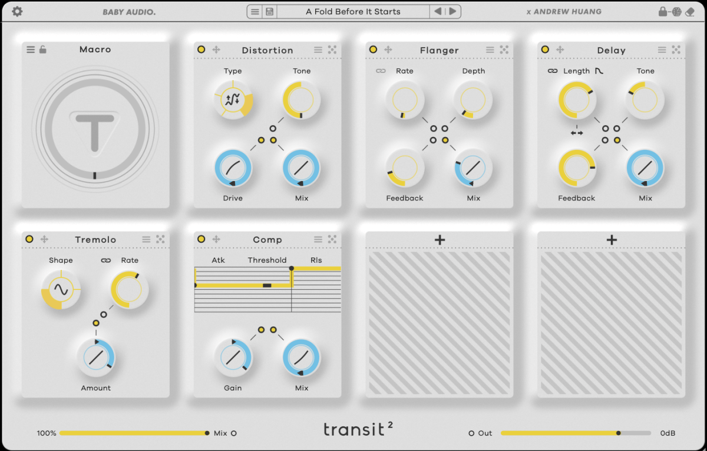Open the Macro panel hamburger menu
Screen dimensions: 707x451
tap(31, 50)
